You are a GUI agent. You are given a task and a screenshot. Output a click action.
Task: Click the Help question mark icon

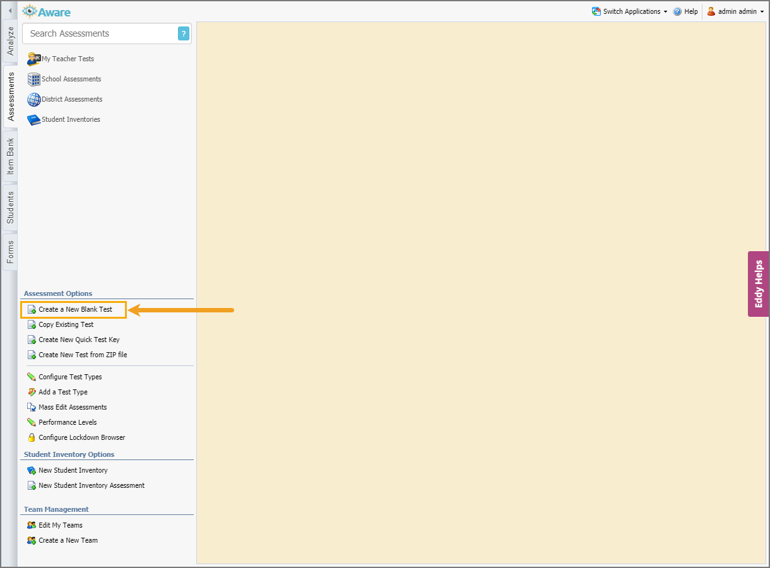[677, 11]
